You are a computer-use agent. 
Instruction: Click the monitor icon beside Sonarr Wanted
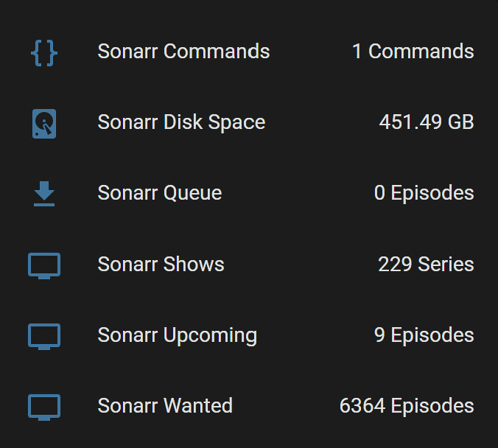tap(44, 407)
